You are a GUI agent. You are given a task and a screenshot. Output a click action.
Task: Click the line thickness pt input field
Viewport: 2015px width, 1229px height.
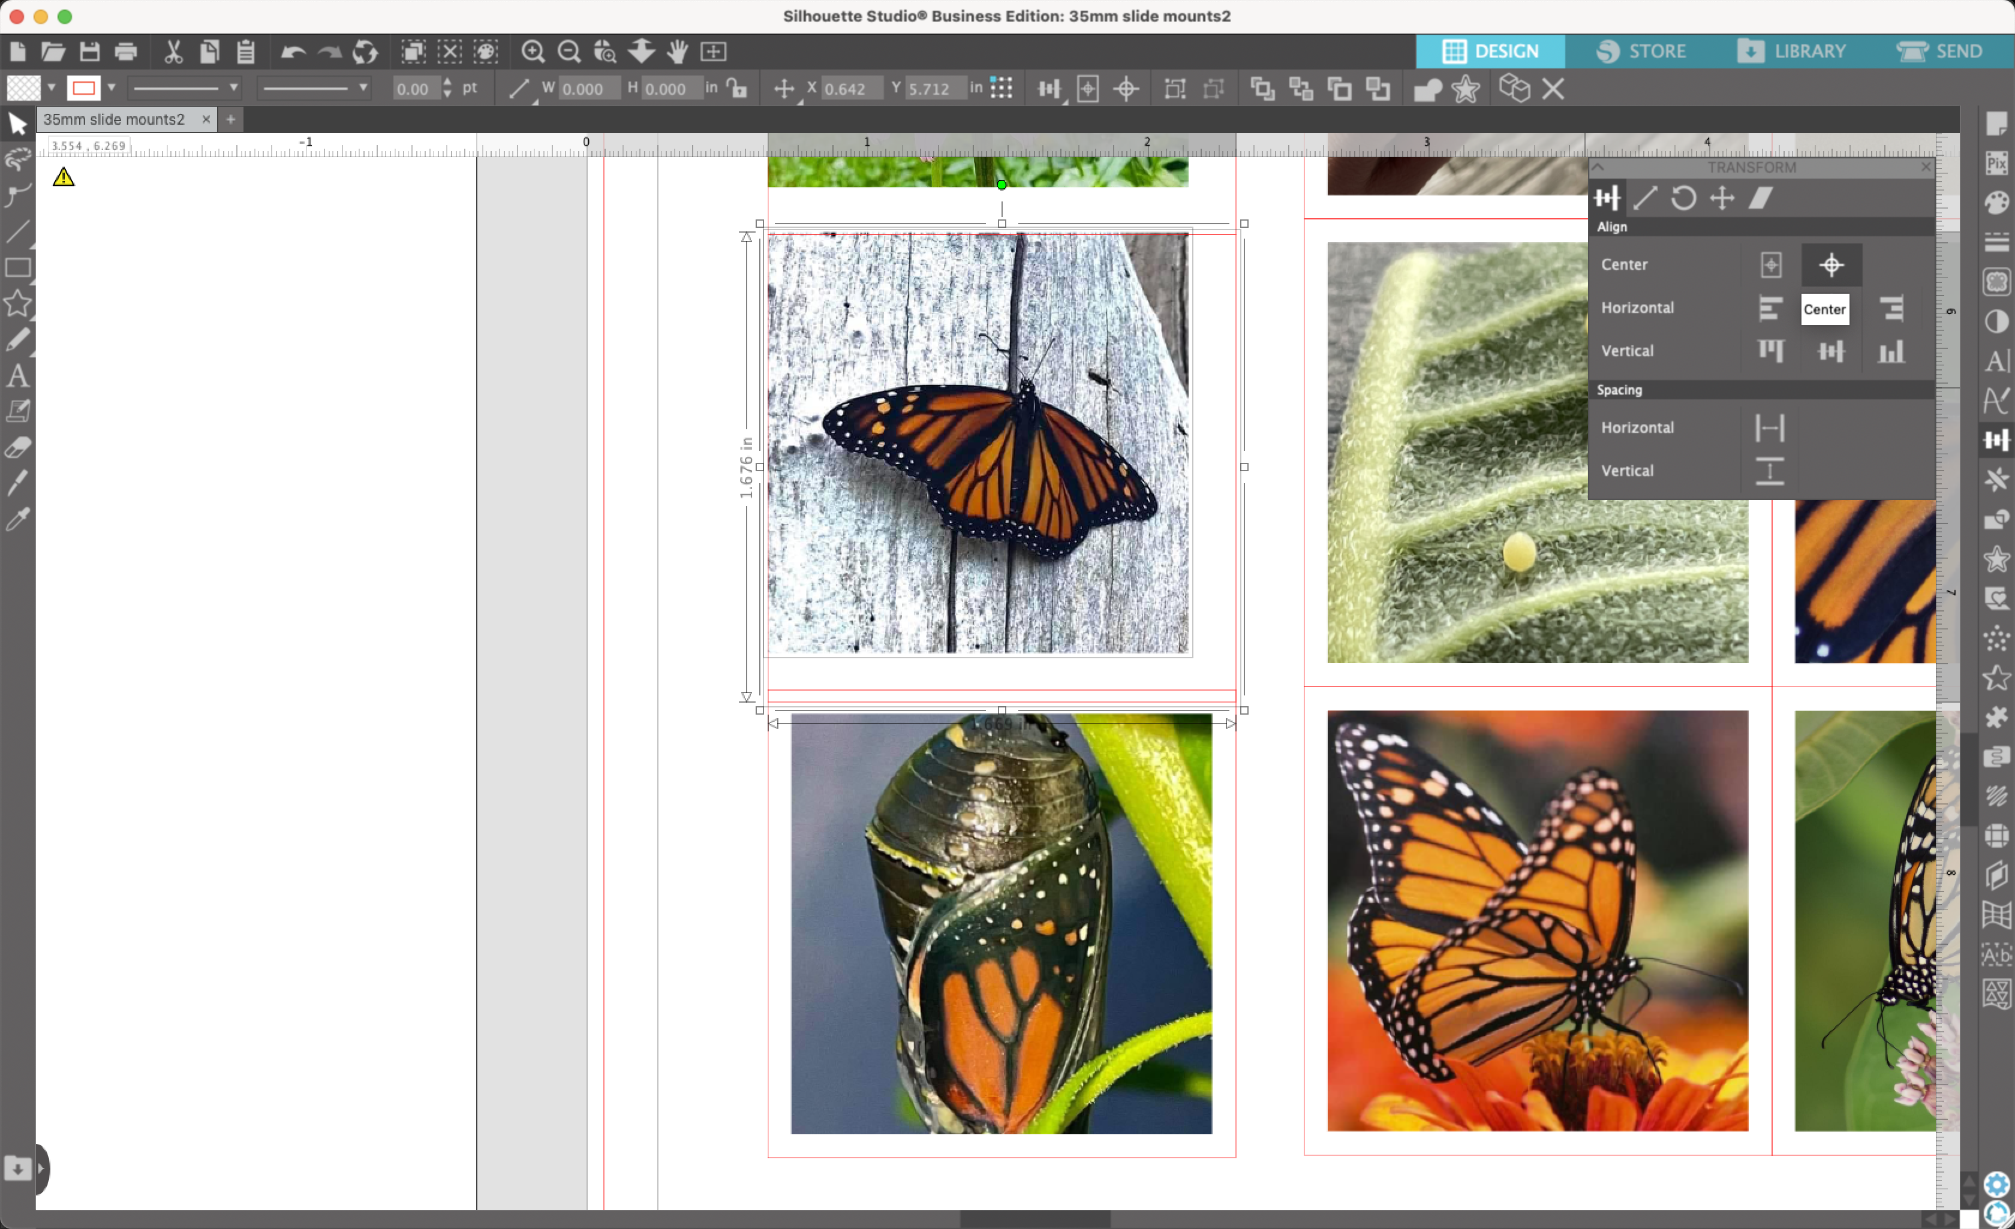413,88
